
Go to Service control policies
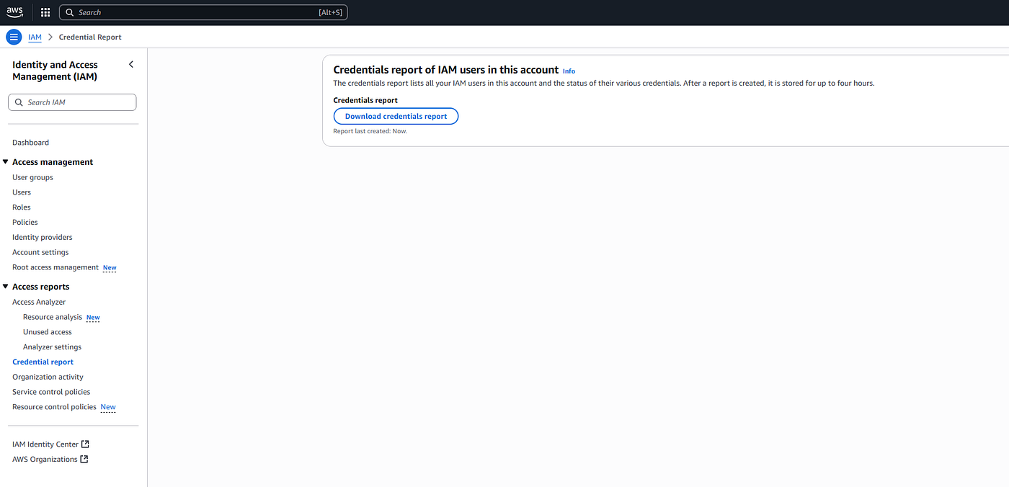51,392
